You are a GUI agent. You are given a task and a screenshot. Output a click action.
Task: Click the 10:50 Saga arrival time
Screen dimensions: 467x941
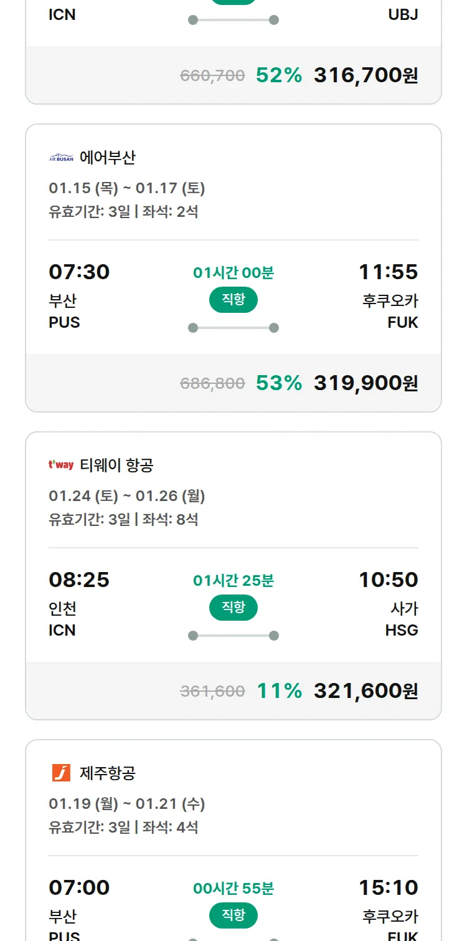point(388,580)
